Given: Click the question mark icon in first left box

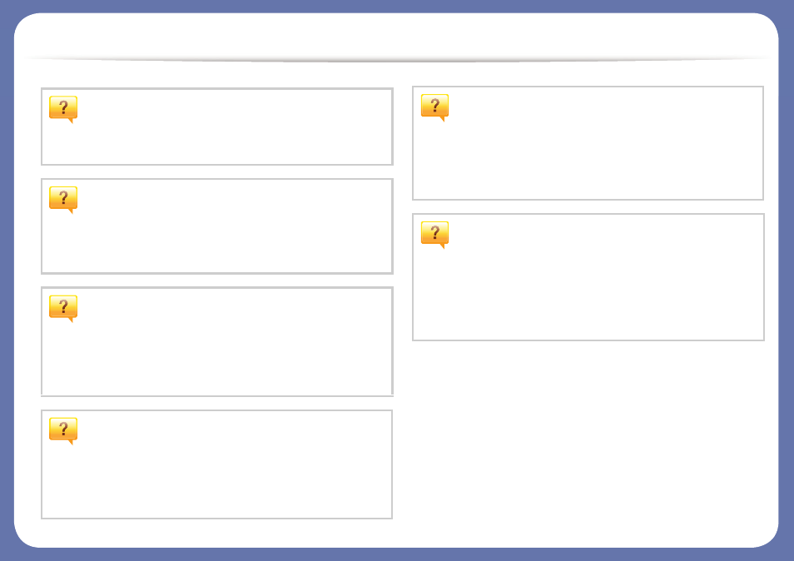Looking at the screenshot, I should (63, 109).
